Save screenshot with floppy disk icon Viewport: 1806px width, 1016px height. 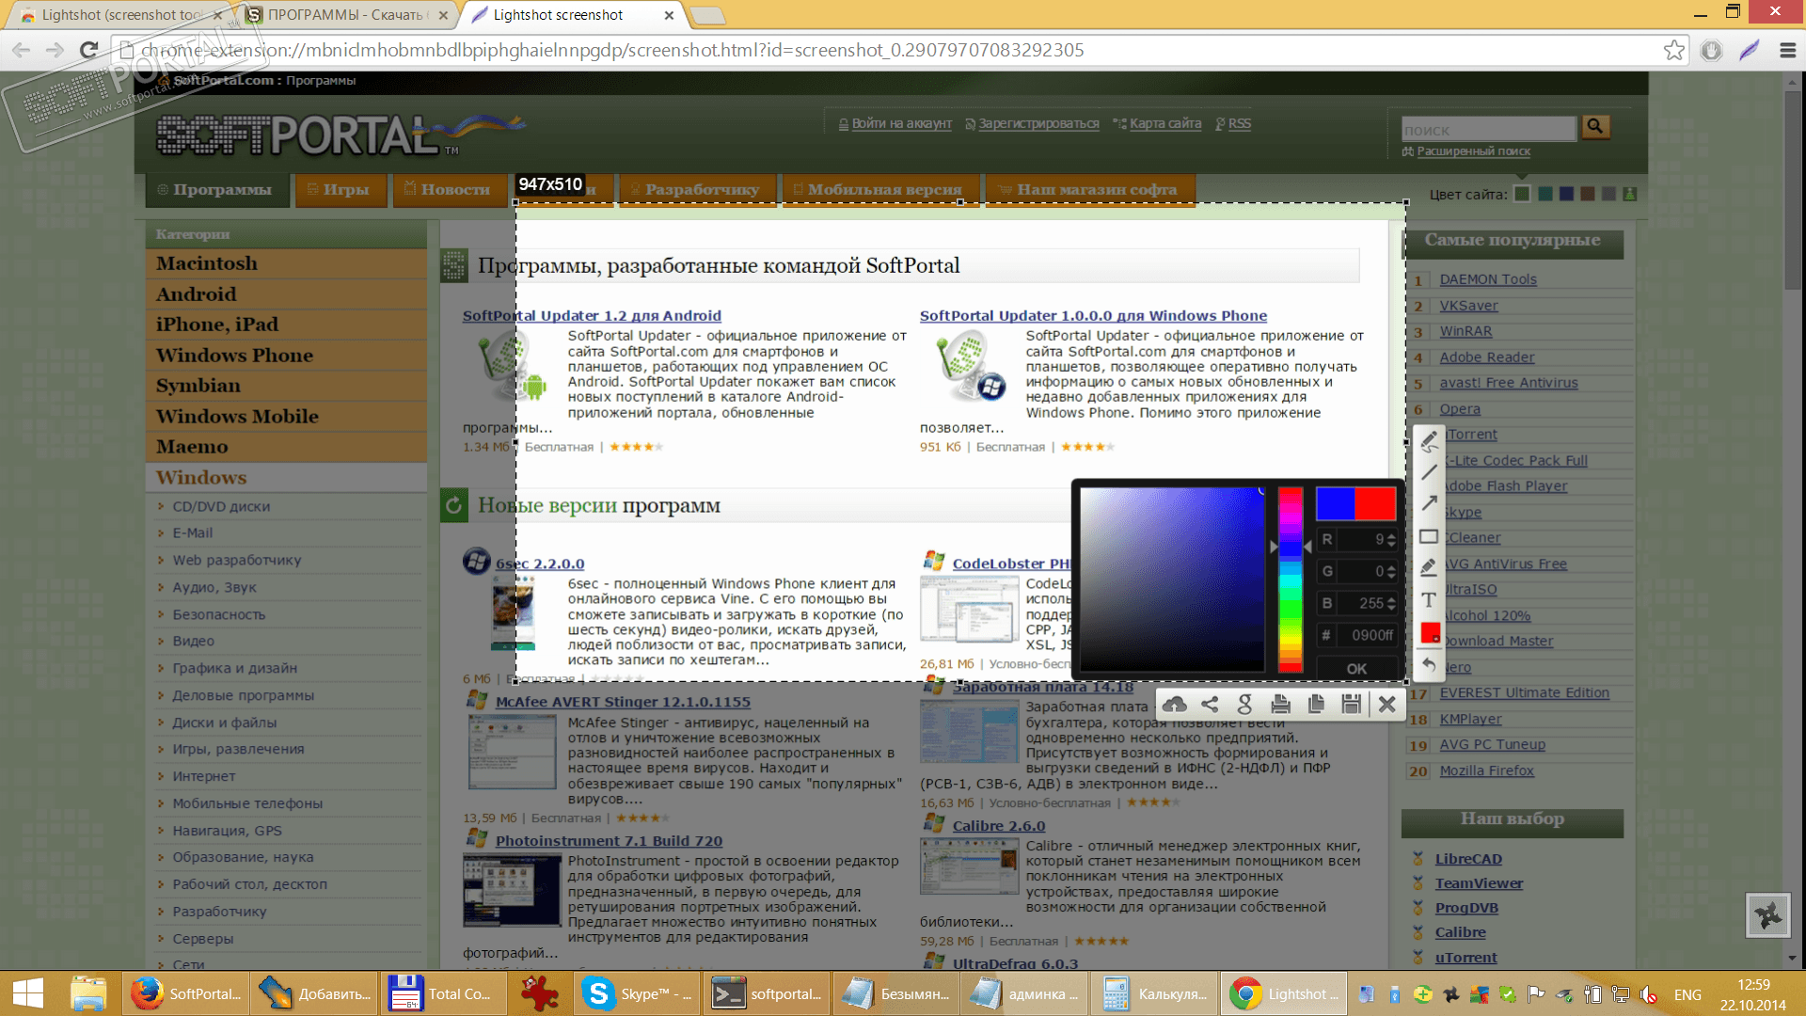point(1351,705)
